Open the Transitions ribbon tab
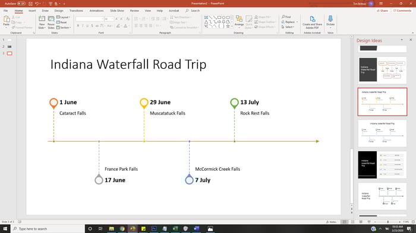The height and width of the screenshot is (233, 416). coord(76,11)
